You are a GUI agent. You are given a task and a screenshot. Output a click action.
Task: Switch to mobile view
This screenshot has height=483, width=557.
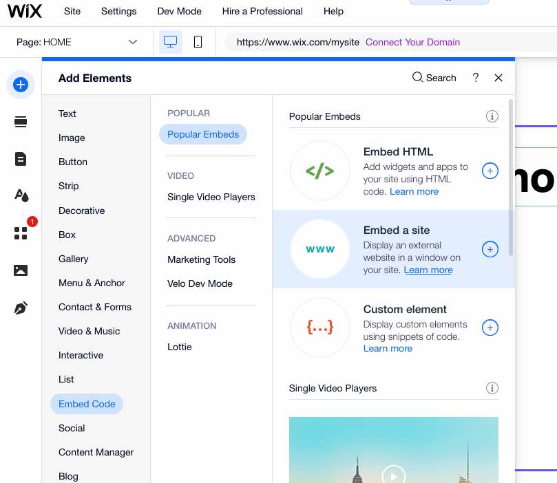(x=198, y=42)
